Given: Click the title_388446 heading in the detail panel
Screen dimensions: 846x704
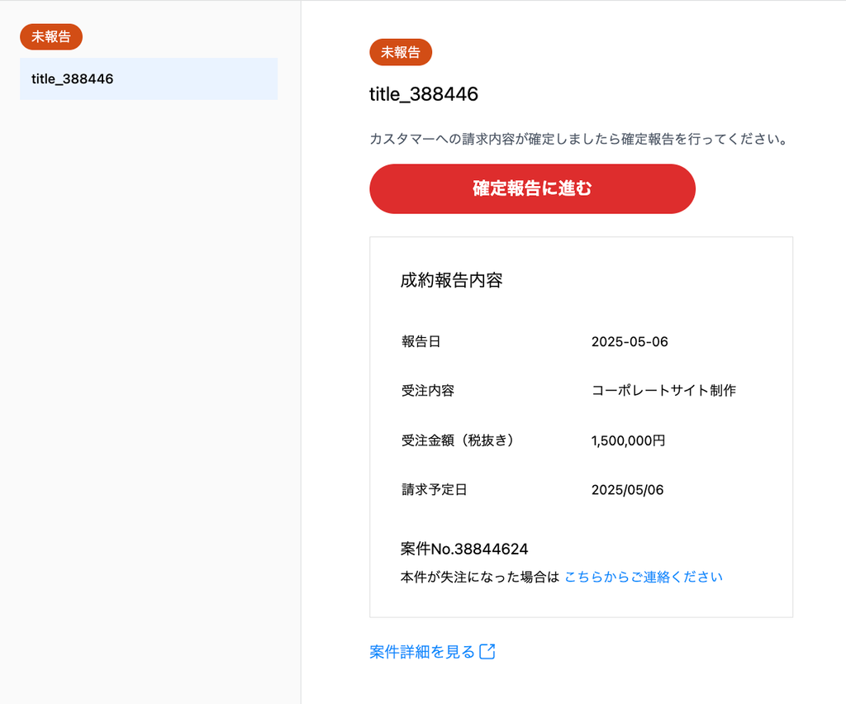Looking at the screenshot, I should pos(424,94).
